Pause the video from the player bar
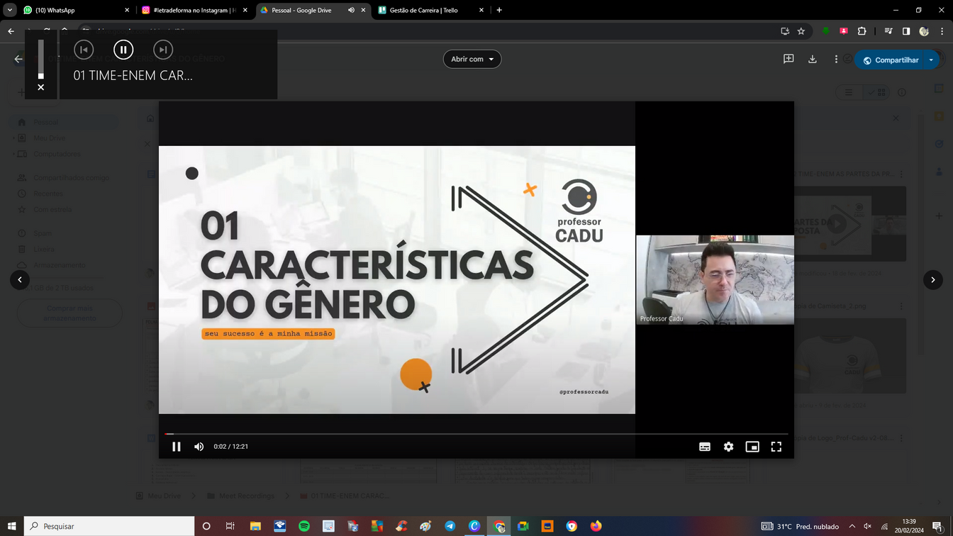The height and width of the screenshot is (536, 953). (x=177, y=447)
